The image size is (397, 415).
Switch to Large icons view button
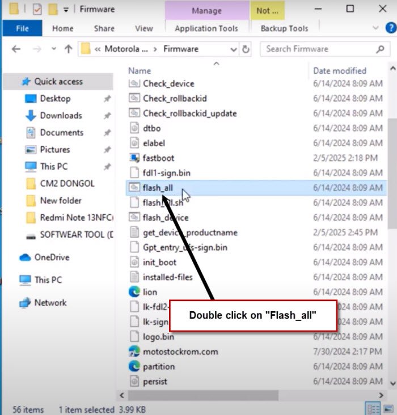388,409
